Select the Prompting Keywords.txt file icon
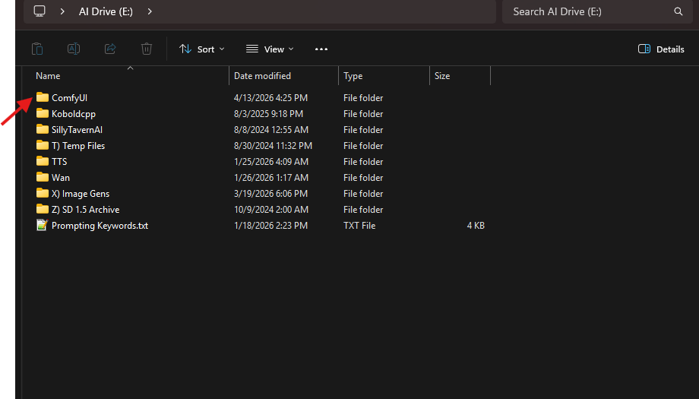 [x=43, y=225]
